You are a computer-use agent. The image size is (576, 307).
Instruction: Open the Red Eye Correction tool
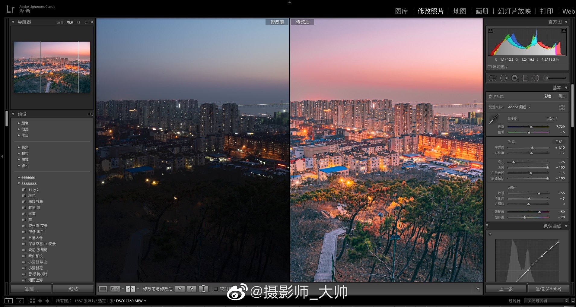click(x=515, y=78)
